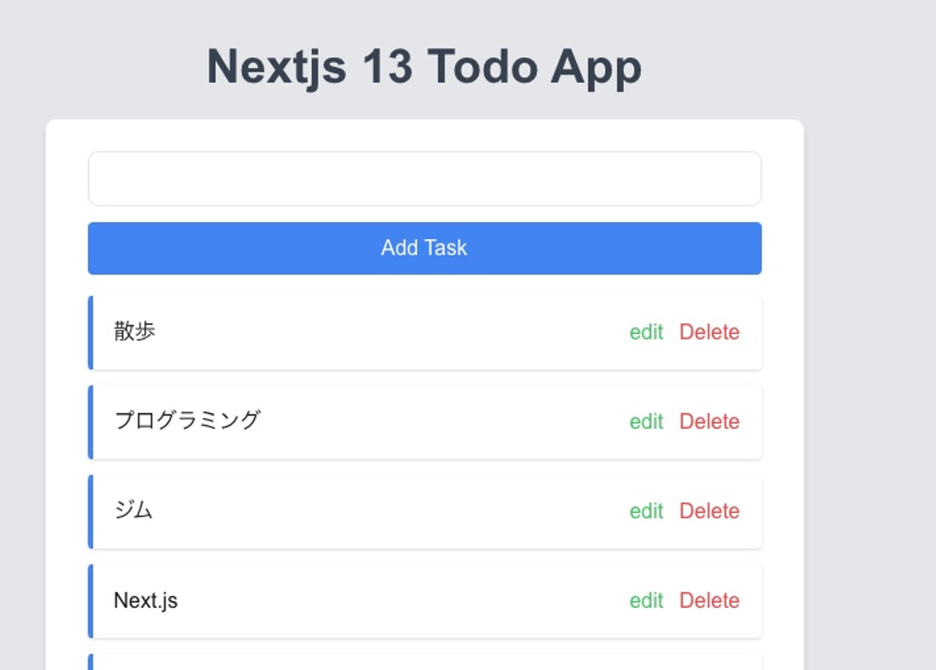Select the プログラミング task text
This screenshot has height=670, width=936.
click(187, 420)
